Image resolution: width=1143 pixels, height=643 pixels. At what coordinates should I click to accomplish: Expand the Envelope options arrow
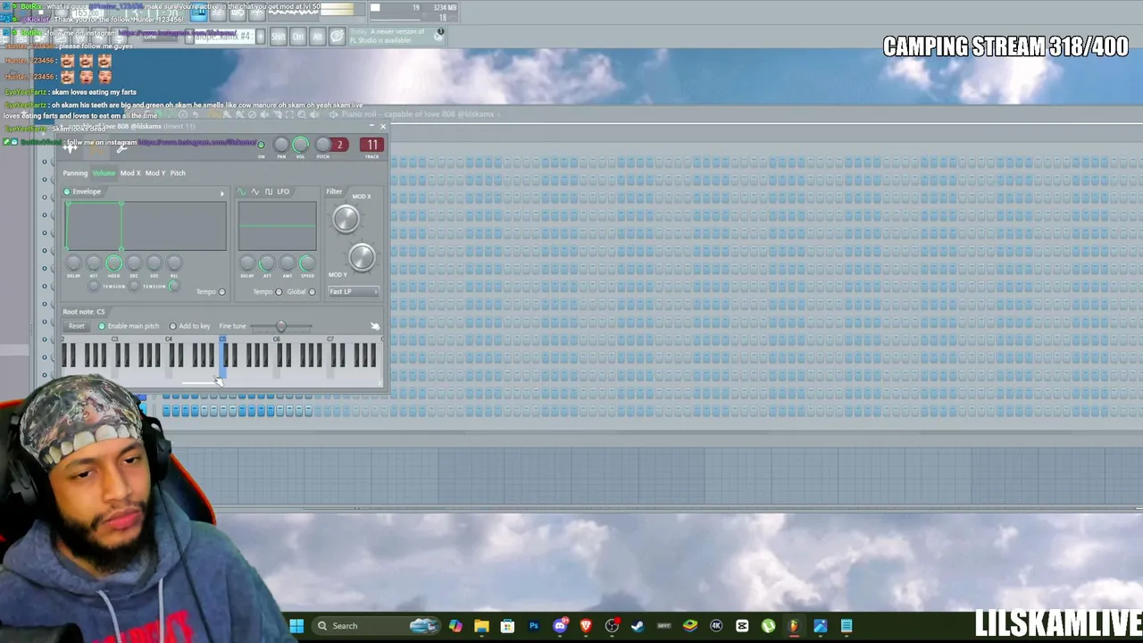click(x=222, y=193)
